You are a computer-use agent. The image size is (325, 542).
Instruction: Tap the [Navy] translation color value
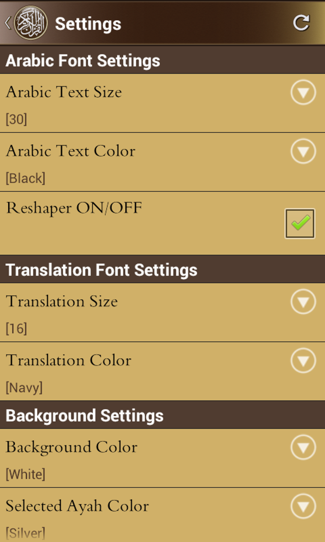point(24,388)
